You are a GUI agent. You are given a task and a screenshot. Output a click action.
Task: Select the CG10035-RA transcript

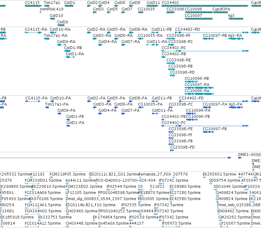[140, 39]
